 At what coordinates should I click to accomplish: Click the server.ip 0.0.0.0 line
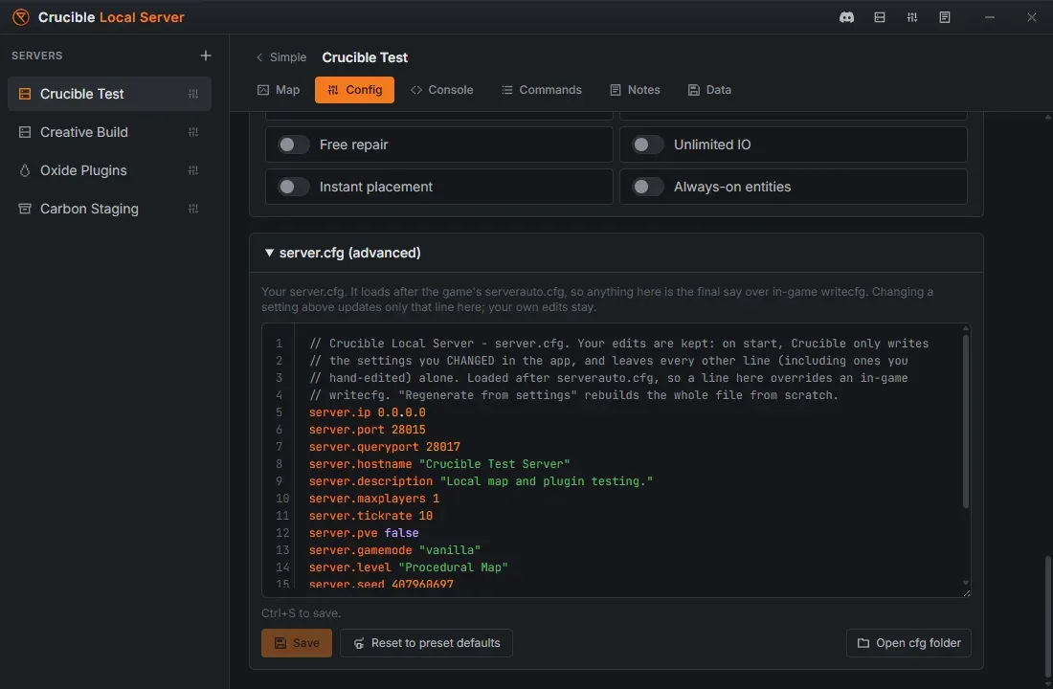(x=368, y=412)
